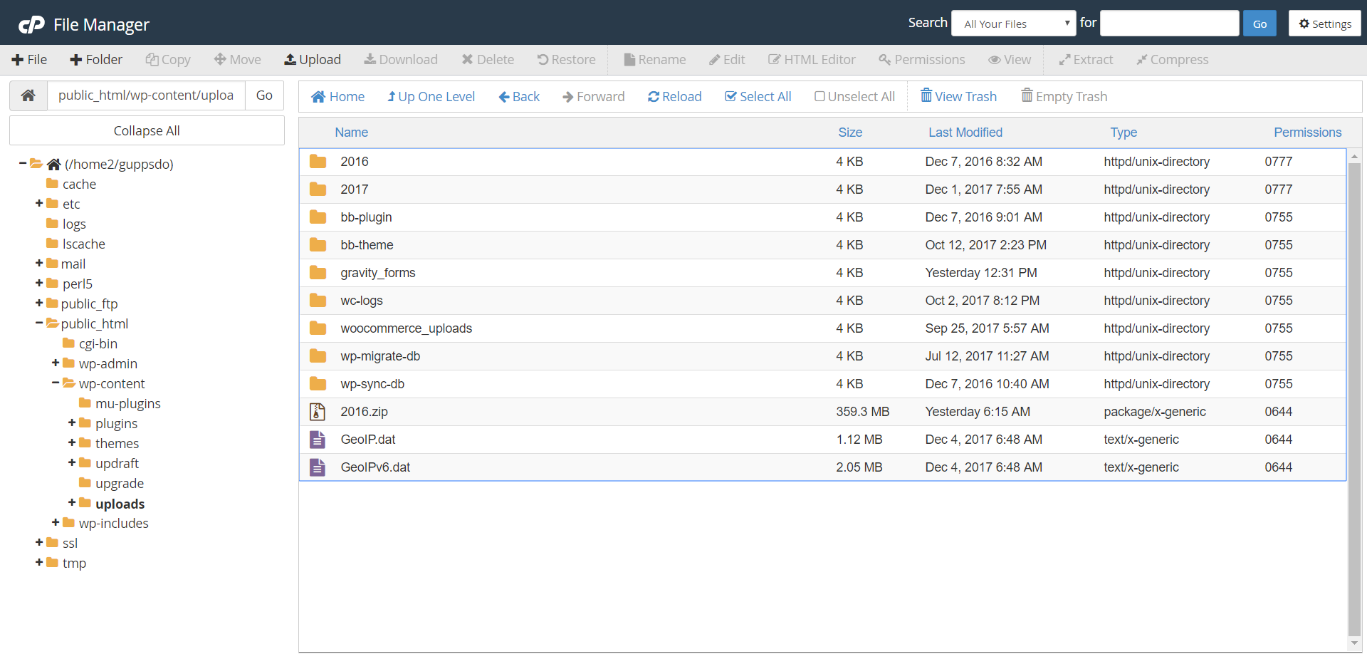
Task: Expand the wp-admin tree node
Action: point(56,363)
